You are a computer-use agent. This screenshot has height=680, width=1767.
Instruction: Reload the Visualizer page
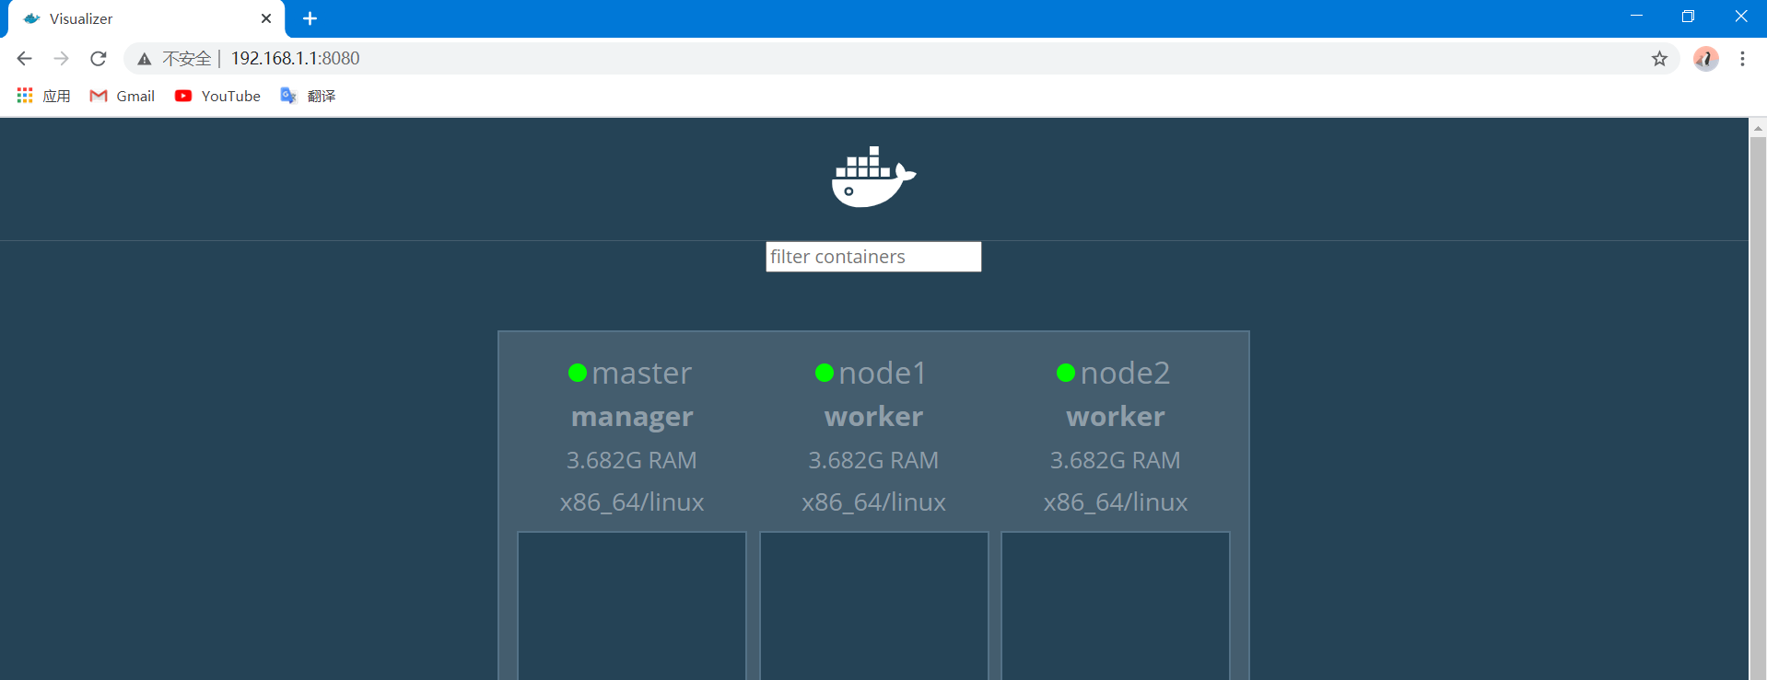[99, 59]
